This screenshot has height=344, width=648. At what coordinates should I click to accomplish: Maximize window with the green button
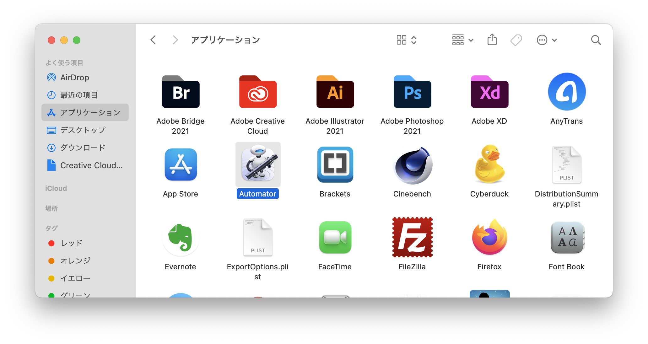77,40
